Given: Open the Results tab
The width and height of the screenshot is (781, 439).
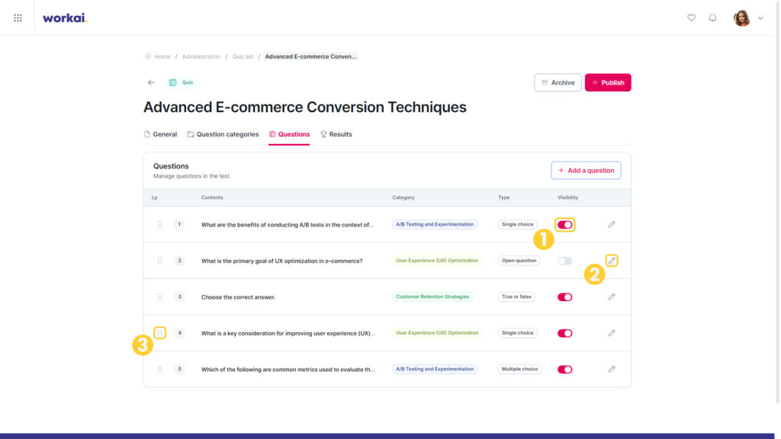Looking at the screenshot, I should pos(336,134).
